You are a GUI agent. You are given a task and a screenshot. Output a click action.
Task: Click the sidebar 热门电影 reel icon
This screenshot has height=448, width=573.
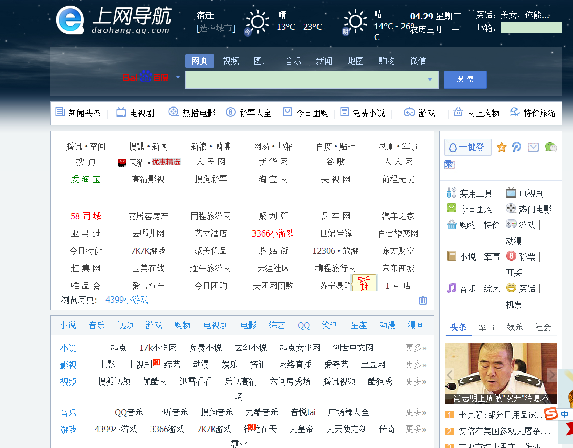[511, 208]
